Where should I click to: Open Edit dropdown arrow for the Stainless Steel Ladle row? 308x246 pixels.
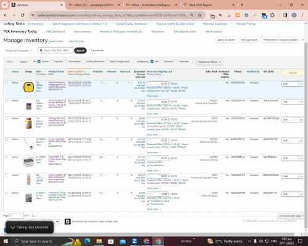point(301,141)
